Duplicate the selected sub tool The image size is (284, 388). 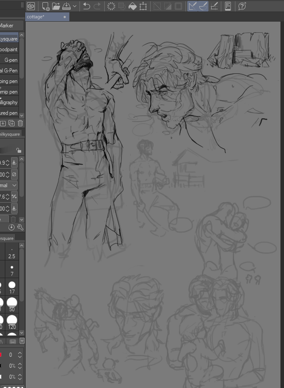tap(11, 123)
